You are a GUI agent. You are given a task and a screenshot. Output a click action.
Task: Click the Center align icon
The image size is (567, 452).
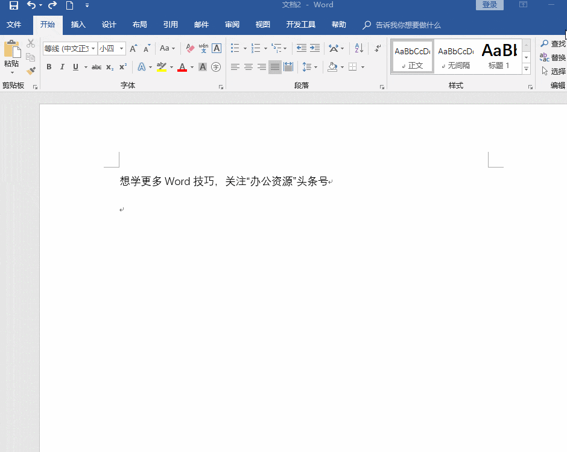tap(249, 67)
